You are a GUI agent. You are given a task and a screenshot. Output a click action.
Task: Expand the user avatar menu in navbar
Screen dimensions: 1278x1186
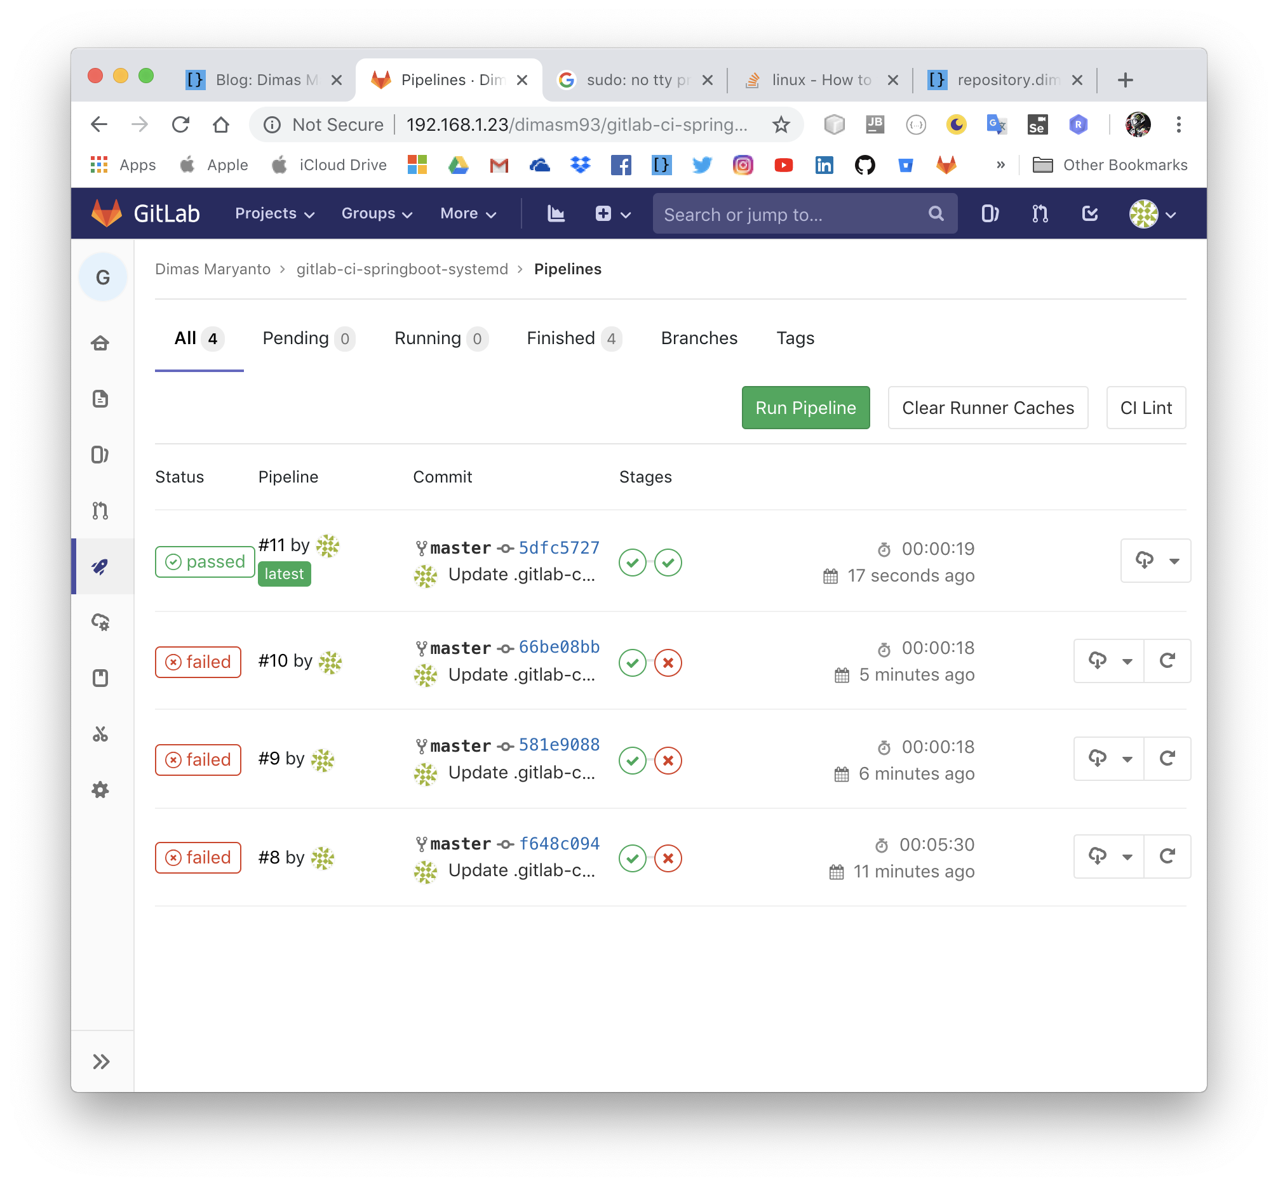click(x=1153, y=214)
